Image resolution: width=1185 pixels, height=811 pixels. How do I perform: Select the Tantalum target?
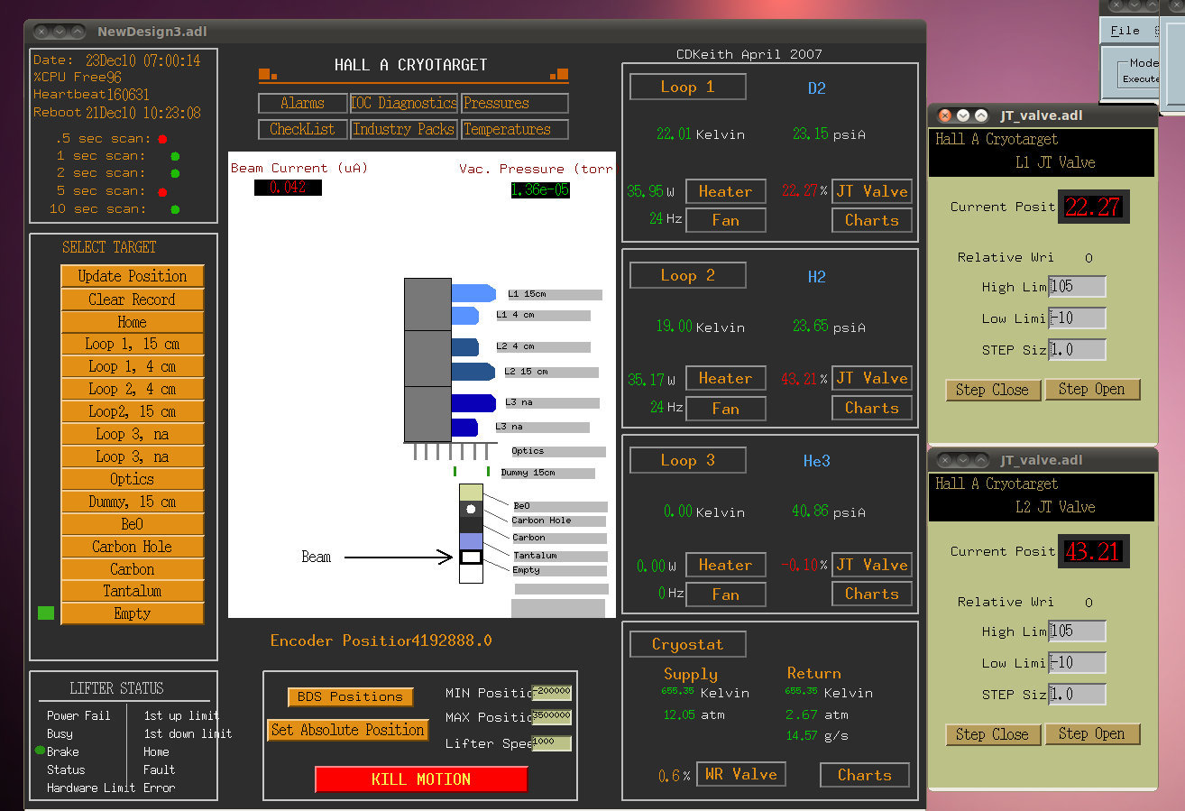[133, 591]
